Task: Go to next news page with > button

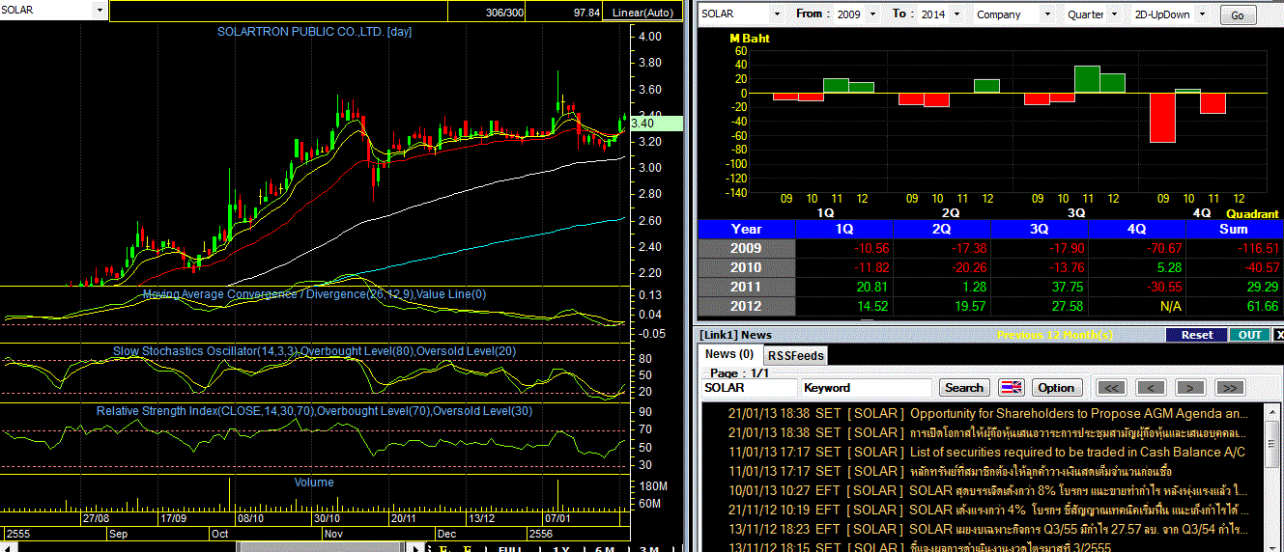Action: 1189,387
